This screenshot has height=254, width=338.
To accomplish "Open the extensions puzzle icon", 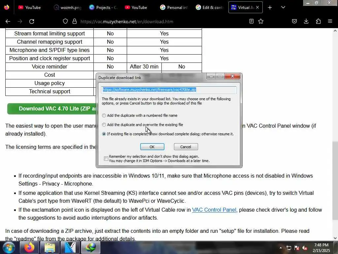I will (x=318, y=21).
